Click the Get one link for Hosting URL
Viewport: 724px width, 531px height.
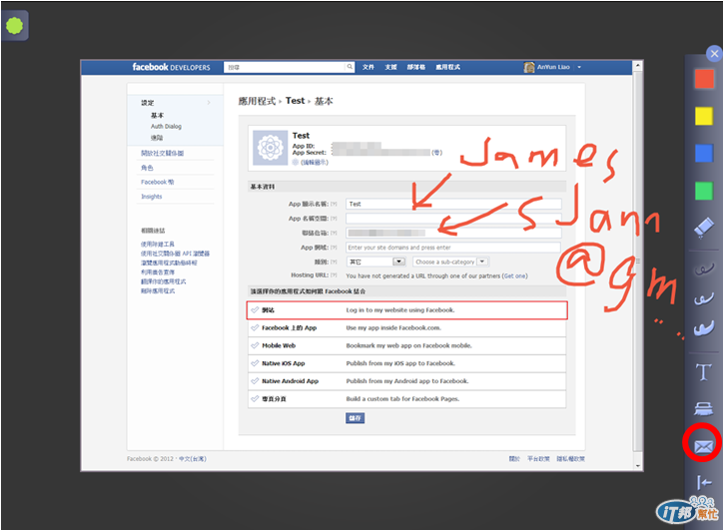tap(515, 275)
